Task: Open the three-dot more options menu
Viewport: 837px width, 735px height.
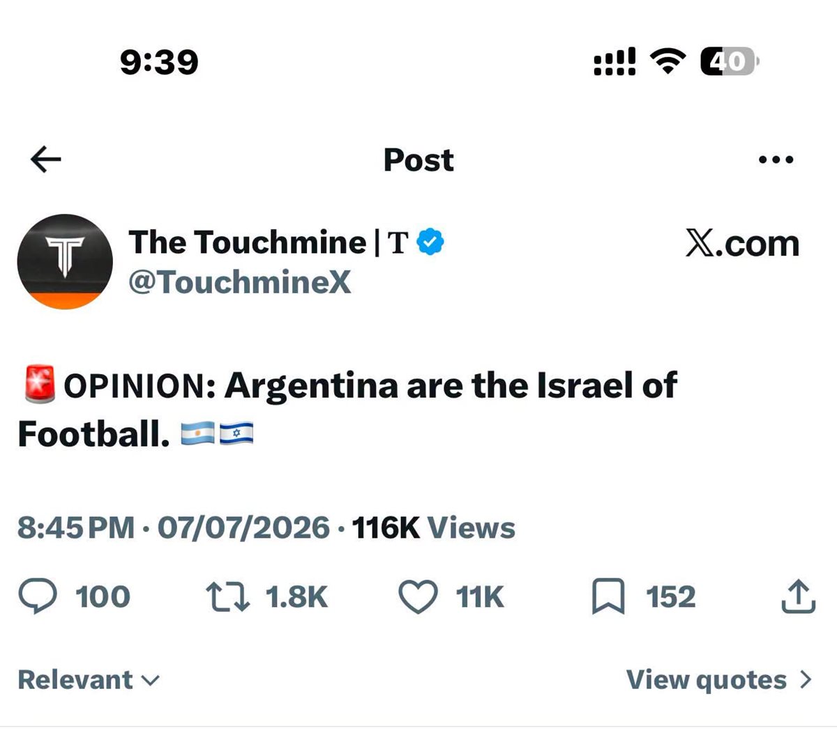Action: coord(776,160)
